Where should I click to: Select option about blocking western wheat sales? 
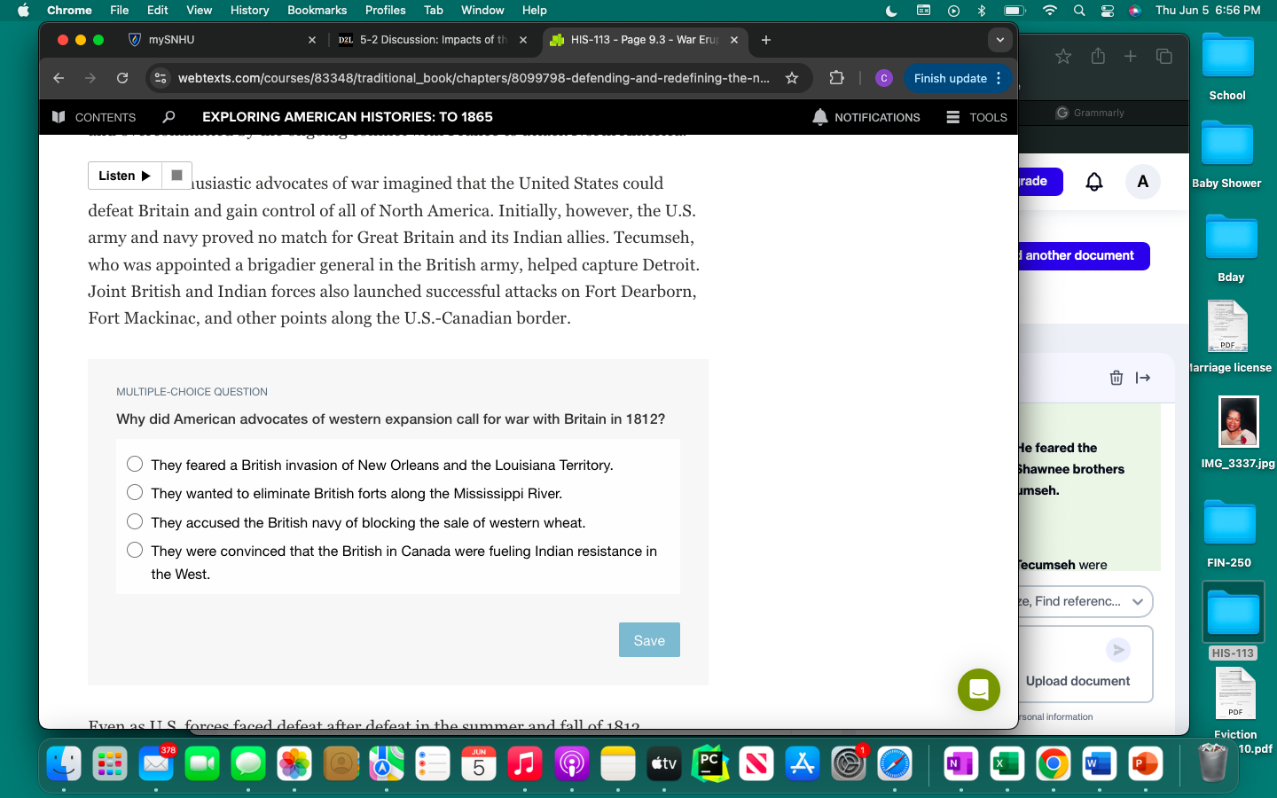[135, 521]
